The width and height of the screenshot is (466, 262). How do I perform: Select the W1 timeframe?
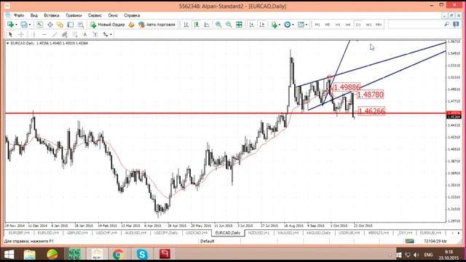click(368, 25)
